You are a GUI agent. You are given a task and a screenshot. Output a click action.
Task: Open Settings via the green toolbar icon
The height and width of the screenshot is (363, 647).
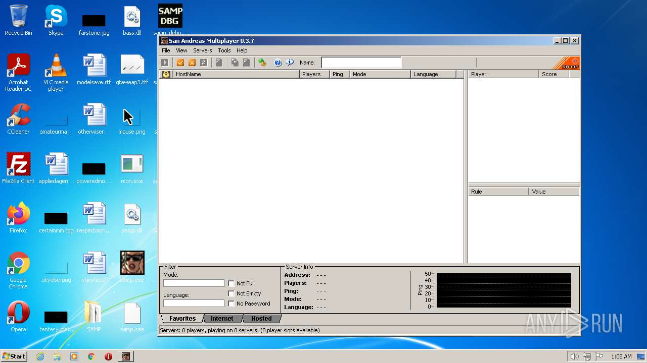262,63
